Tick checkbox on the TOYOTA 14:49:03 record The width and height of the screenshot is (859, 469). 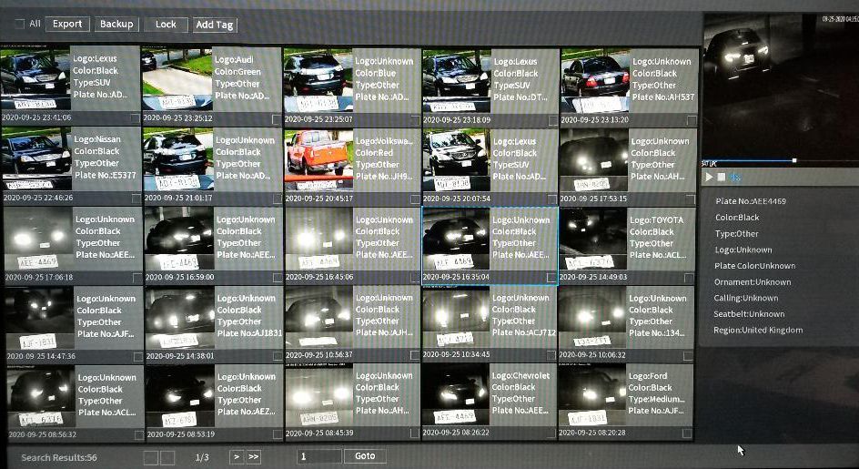[692, 277]
